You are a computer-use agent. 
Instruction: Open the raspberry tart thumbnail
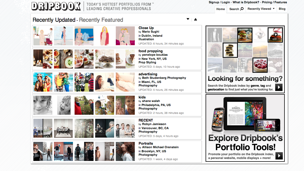(x=260, y=65)
